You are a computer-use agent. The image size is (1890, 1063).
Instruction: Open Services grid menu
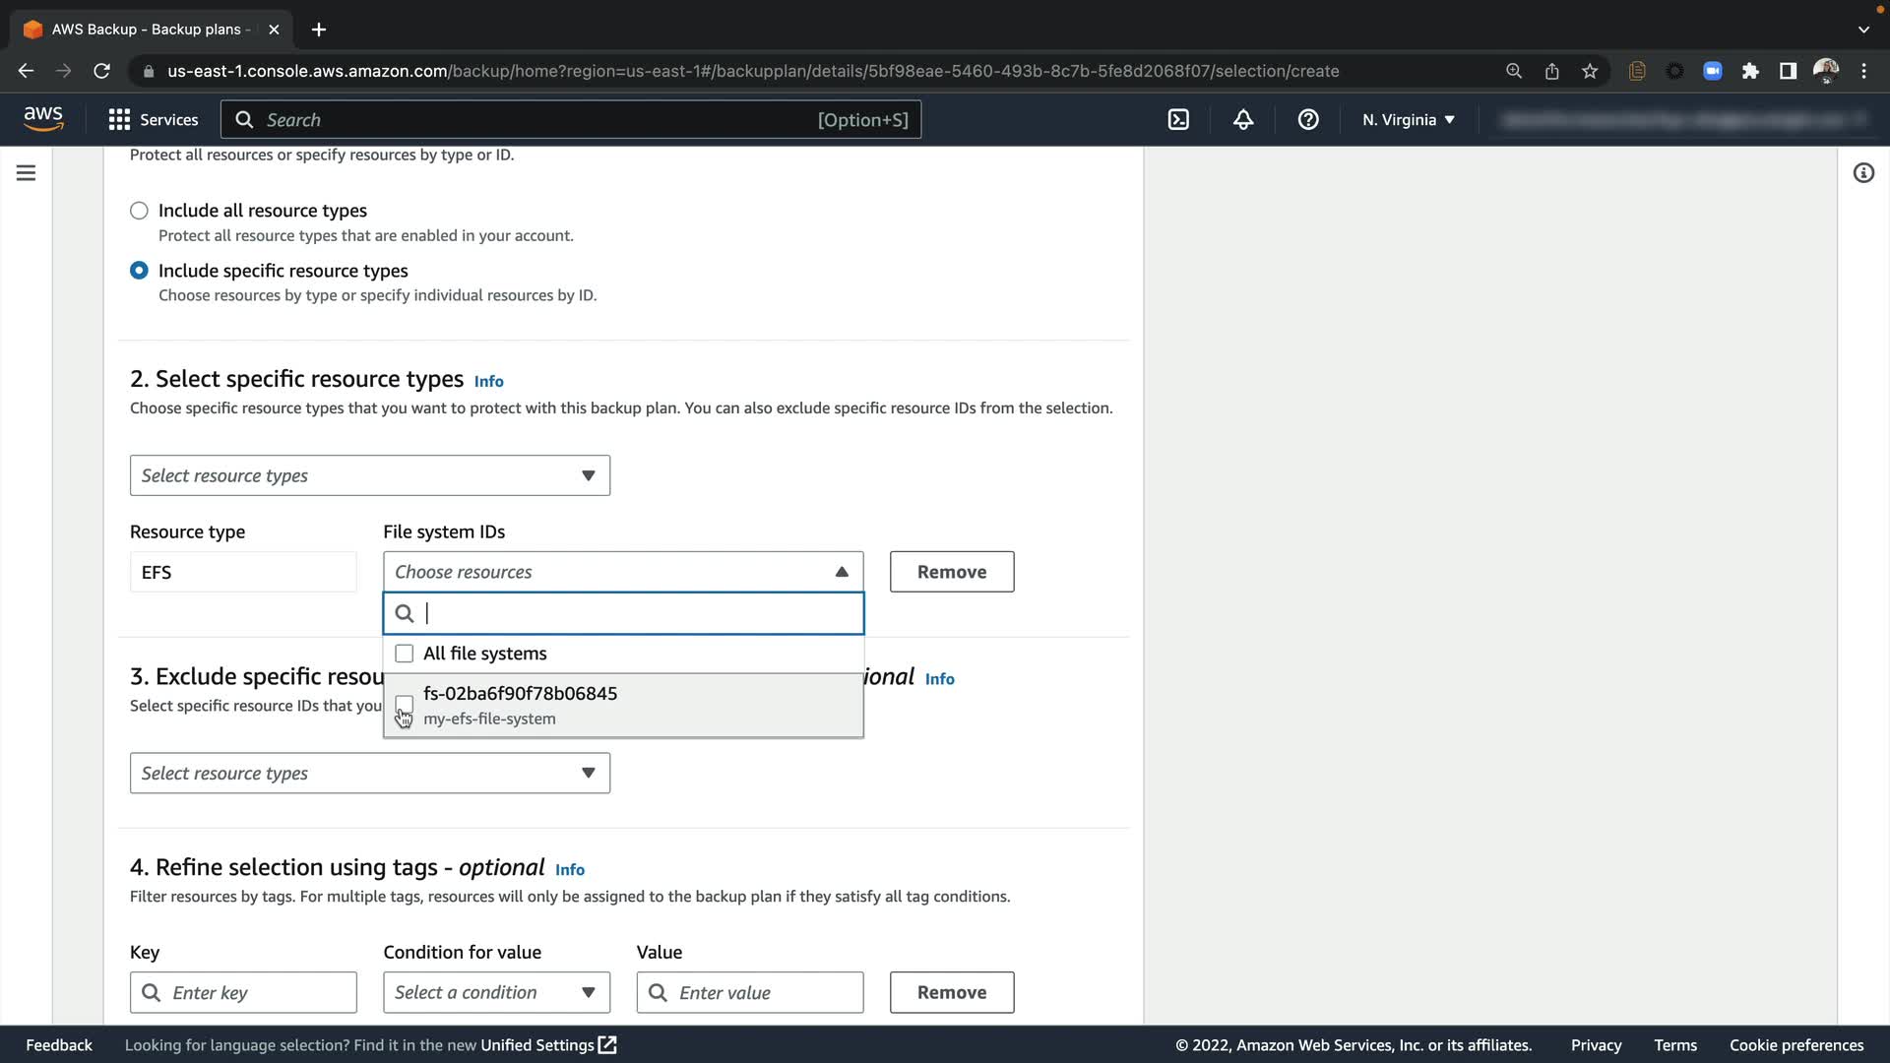(153, 120)
